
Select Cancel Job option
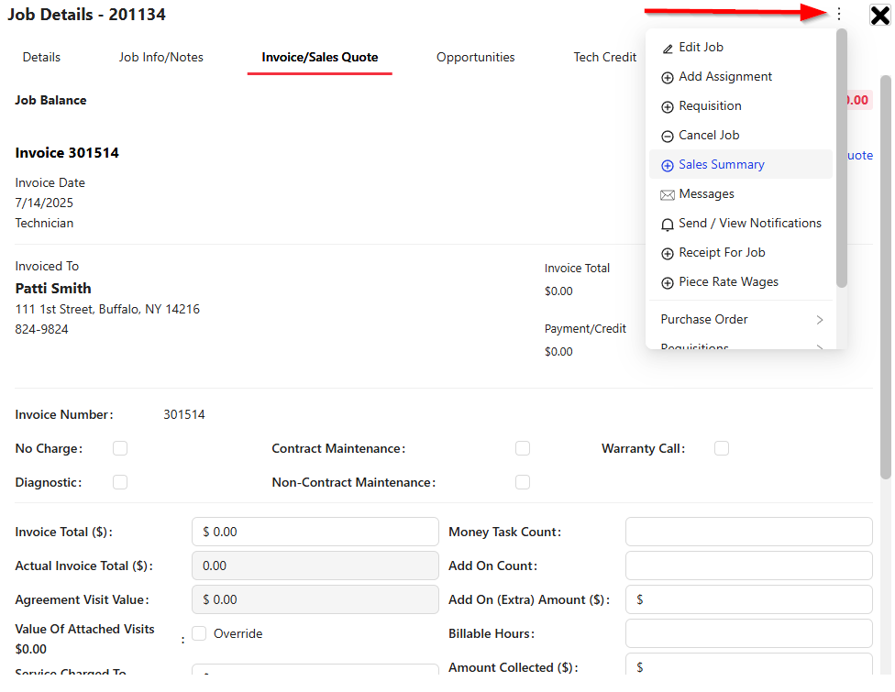click(x=741, y=136)
